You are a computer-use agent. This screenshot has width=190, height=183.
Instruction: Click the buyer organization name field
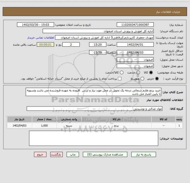pyautogui.click(x=98, y=31)
